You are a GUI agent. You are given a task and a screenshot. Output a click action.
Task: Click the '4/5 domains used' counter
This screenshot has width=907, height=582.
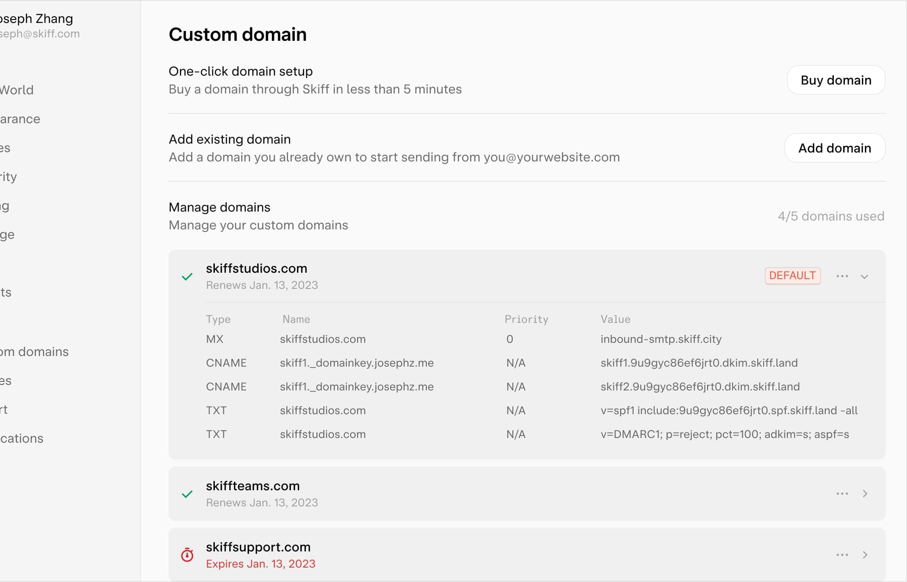click(x=831, y=216)
